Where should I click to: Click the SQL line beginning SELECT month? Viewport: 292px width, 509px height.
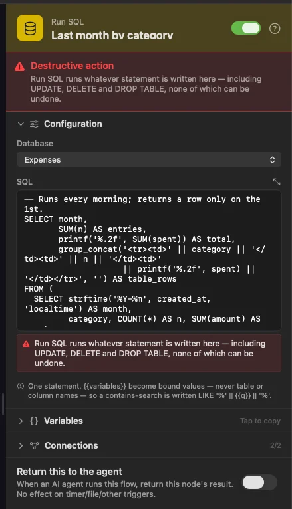(x=56, y=219)
